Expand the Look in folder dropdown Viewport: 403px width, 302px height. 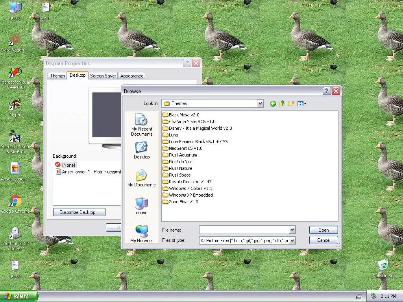point(260,103)
